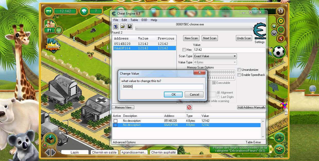This screenshot has width=319, height=161.
Task: Click the scan Value input field
Action: pos(229,50)
